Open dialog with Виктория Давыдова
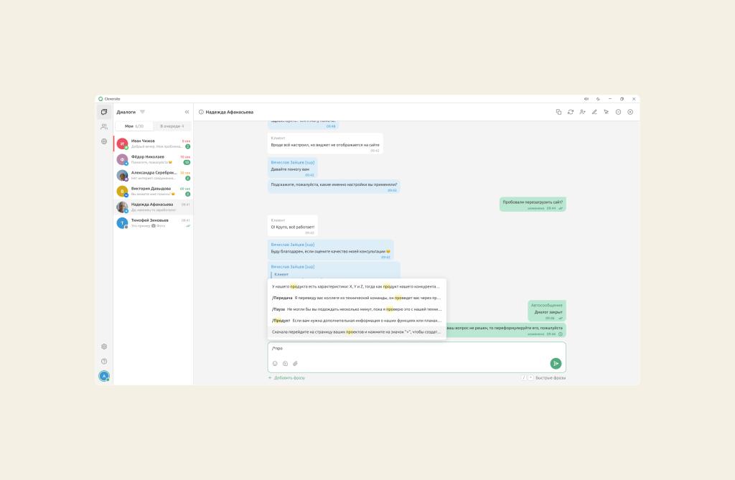The height and width of the screenshot is (480, 735). pyautogui.click(x=154, y=192)
